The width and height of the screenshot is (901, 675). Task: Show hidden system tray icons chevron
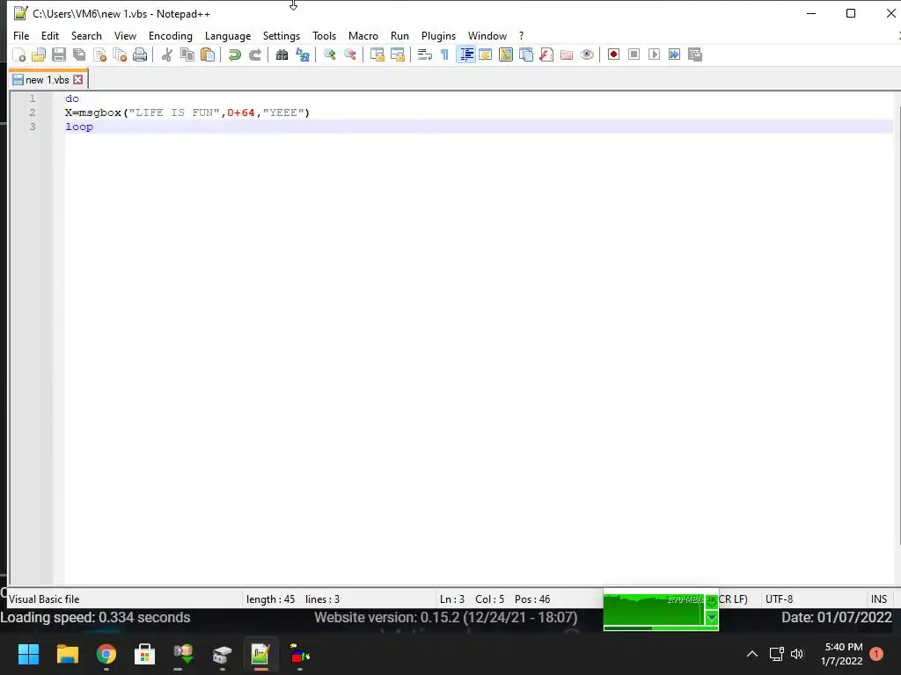751,654
